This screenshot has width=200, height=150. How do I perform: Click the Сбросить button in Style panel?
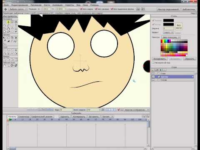pyautogui.click(x=190, y=59)
